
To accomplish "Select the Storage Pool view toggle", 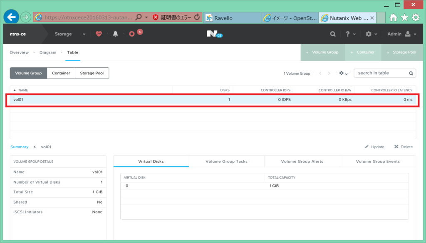I will point(92,73).
